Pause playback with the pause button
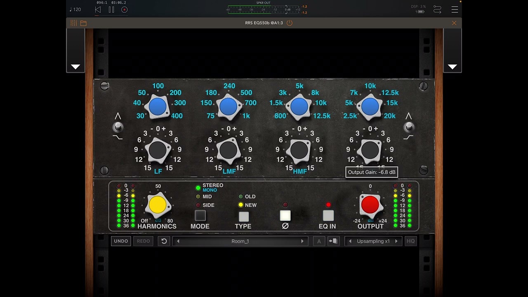 pyautogui.click(x=111, y=9)
